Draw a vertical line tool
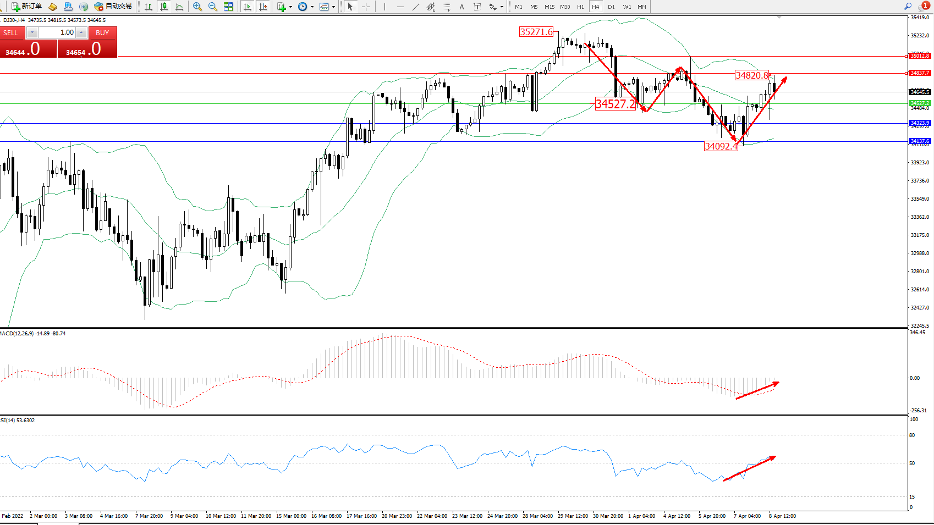 click(384, 7)
